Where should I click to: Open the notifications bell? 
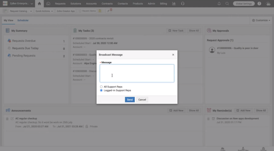pos(219,4)
